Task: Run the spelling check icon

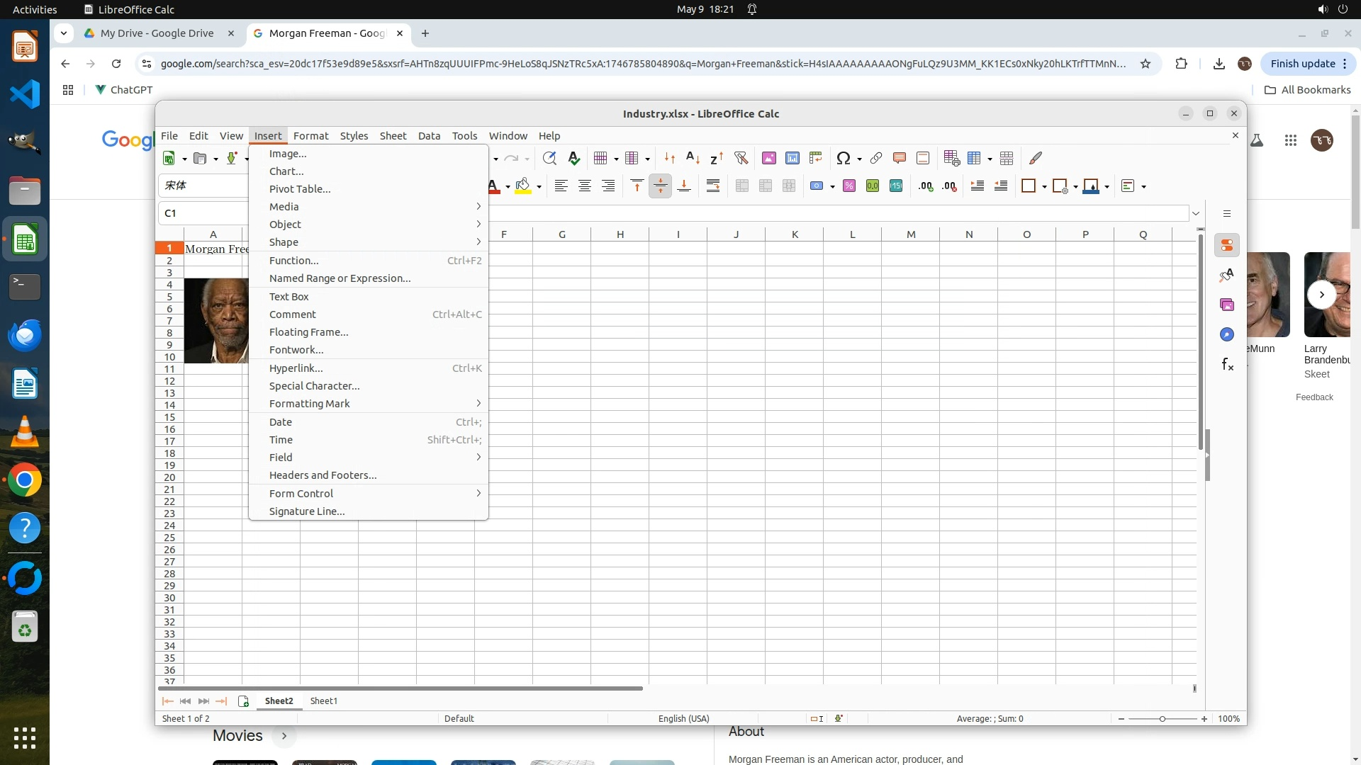Action: pos(574,159)
